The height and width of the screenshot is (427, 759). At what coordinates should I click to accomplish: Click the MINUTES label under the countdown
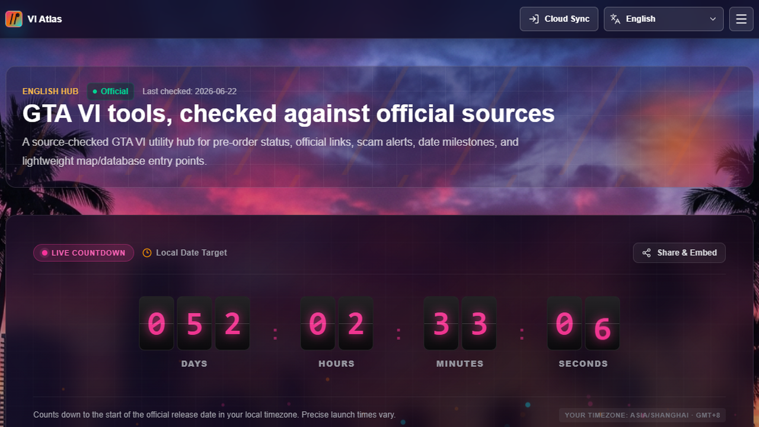pyautogui.click(x=460, y=364)
